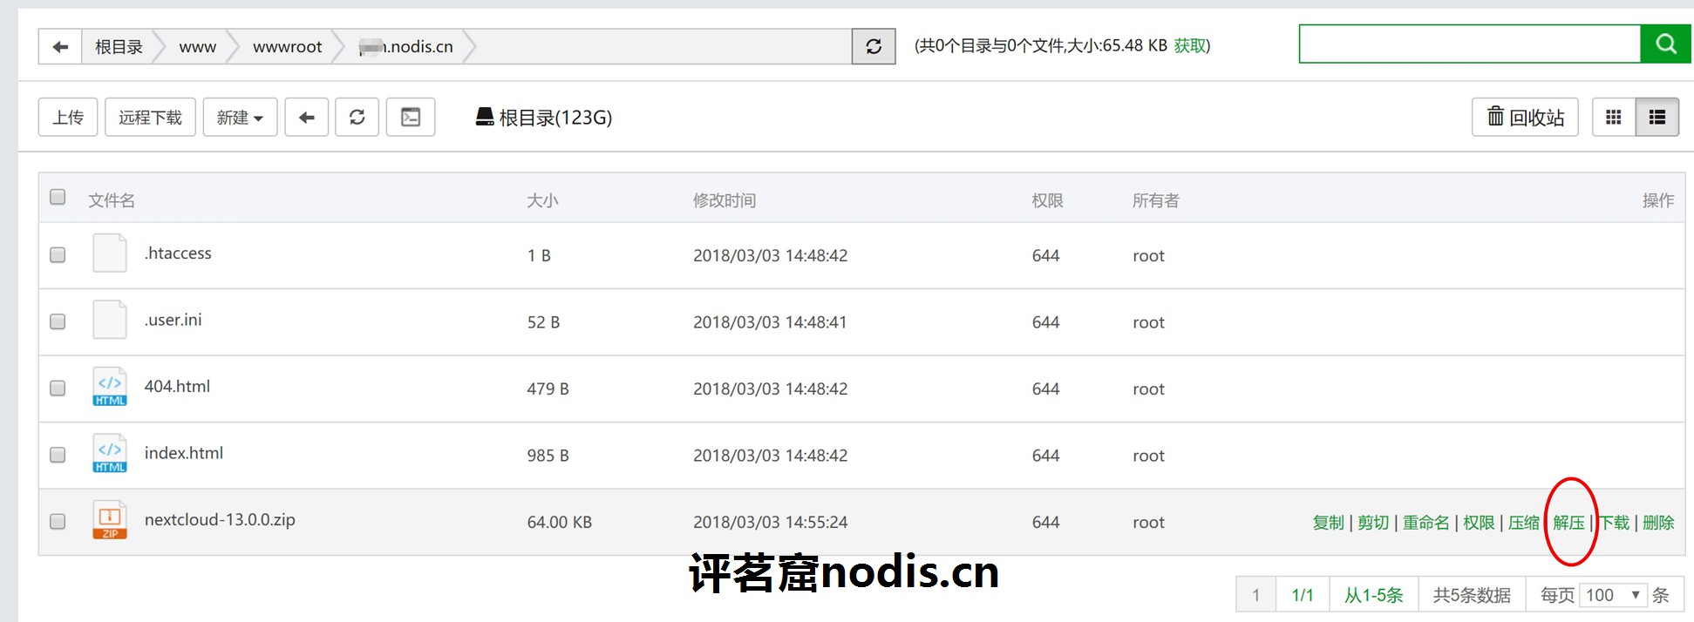
Task: Click the 大小 column header
Action: 542,200
